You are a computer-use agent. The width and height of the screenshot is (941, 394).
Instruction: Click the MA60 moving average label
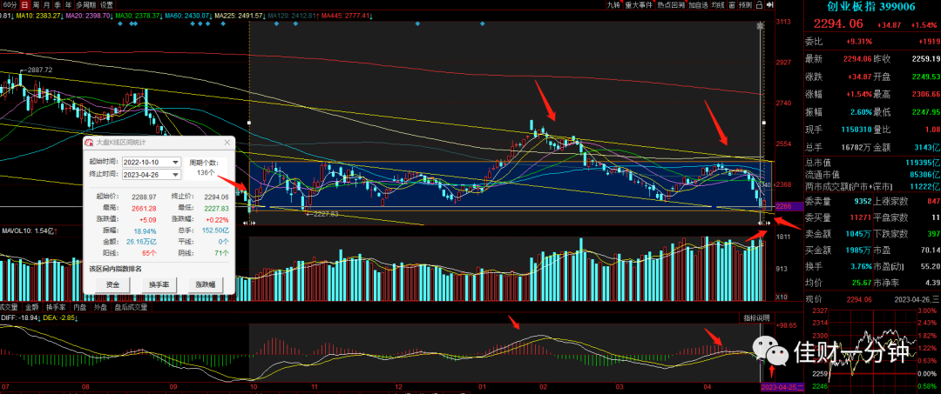click(187, 16)
